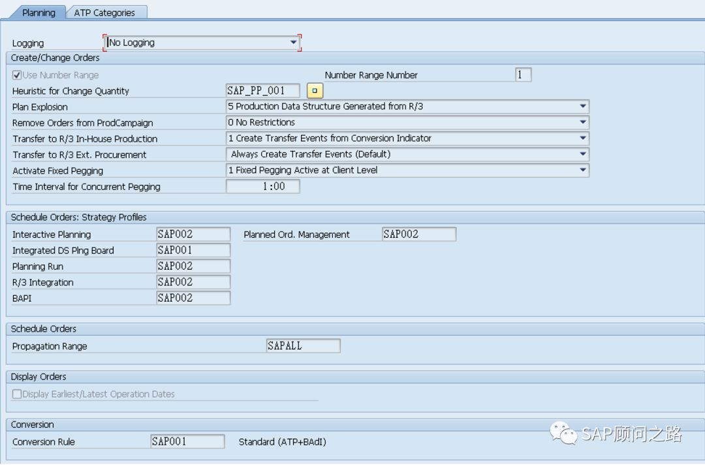Click the Number Range Number field
The width and height of the screenshot is (705, 465).
[x=523, y=74]
